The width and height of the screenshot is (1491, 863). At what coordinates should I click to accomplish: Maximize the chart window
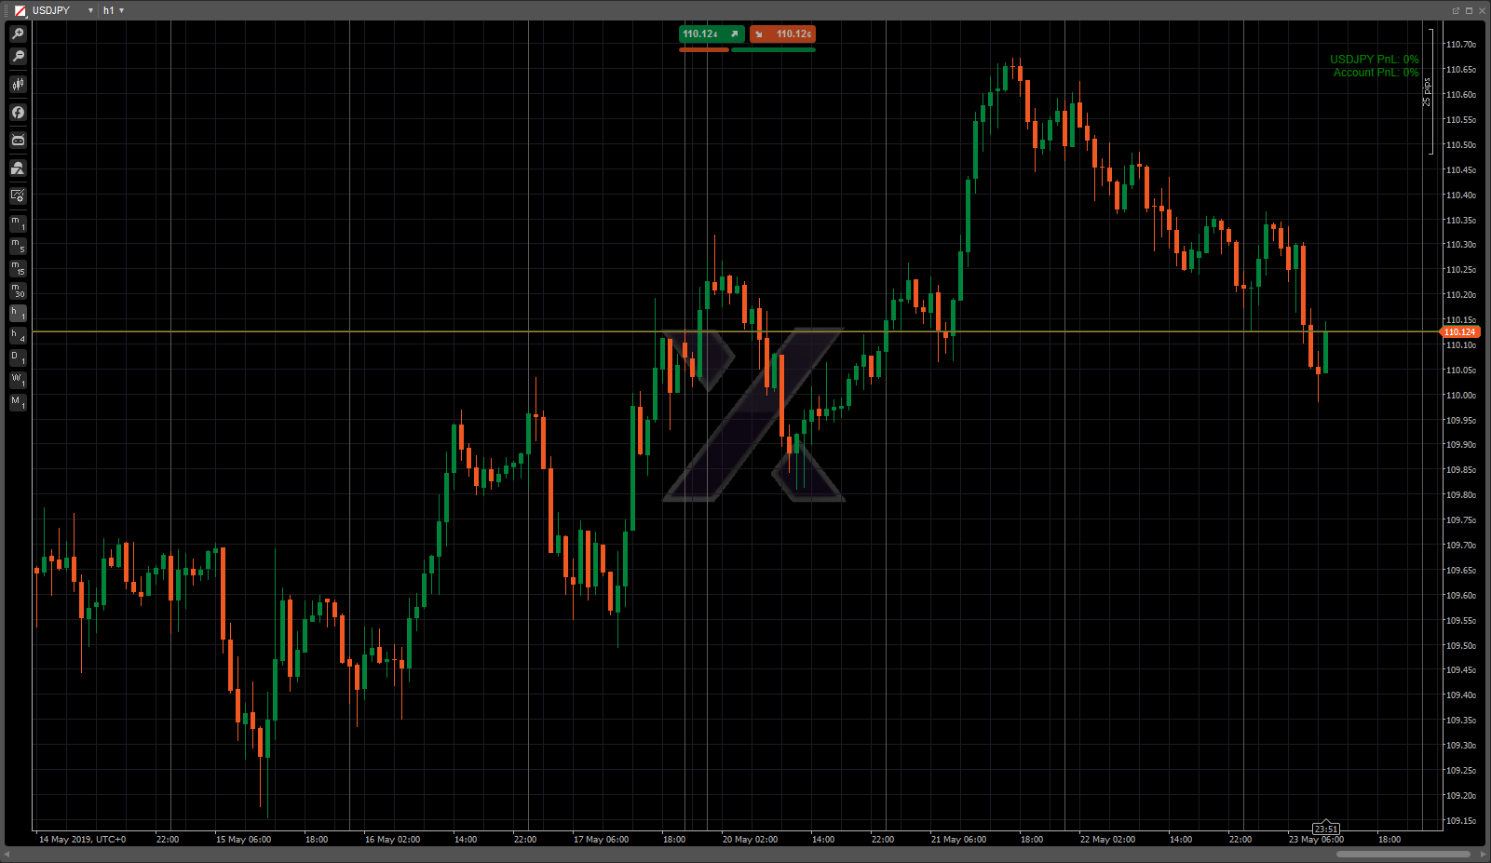[1469, 11]
